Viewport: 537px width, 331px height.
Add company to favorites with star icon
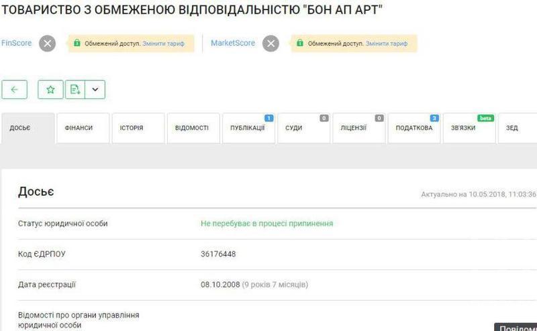click(50, 90)
